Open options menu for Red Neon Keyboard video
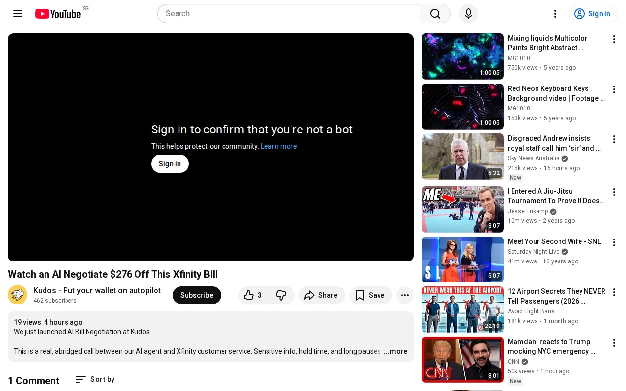This screenshot has width=626, height=391. (x=614, y=89)
